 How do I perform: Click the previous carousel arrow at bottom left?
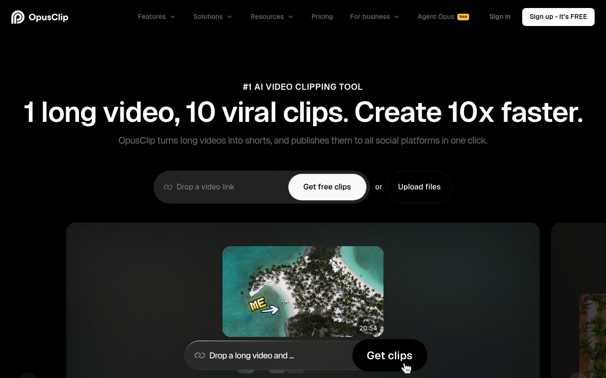28,376
